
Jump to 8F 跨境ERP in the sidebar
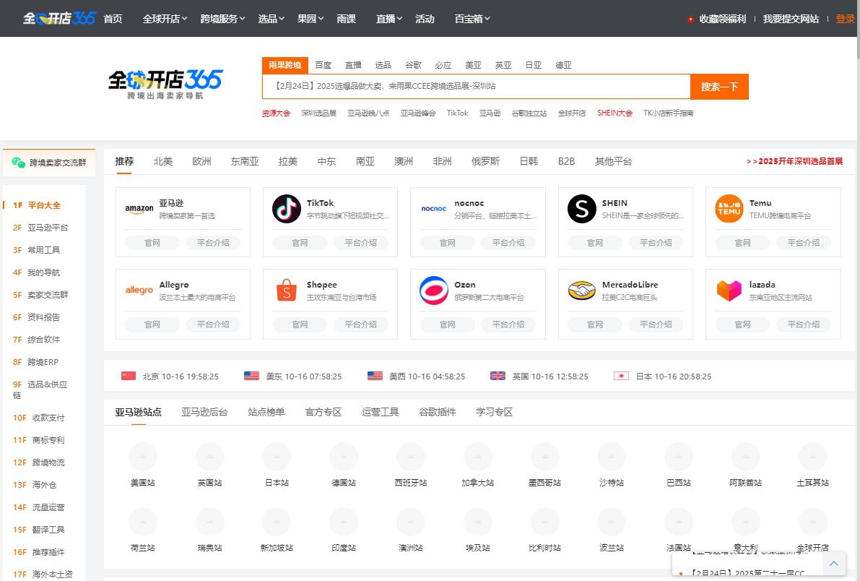point(35,362)
